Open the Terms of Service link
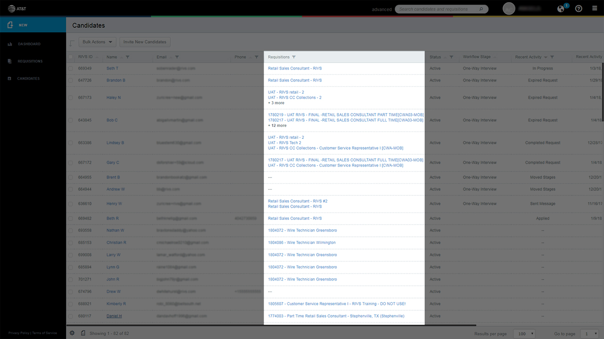This screenshot has width=604, height=339. [44, 333]
